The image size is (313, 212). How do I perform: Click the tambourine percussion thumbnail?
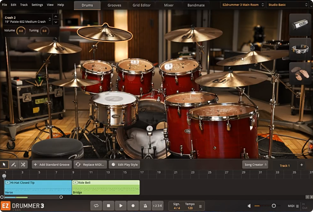pos(300,49)
